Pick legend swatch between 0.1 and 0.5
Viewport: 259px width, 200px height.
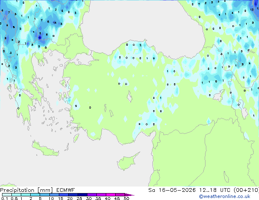7,195
